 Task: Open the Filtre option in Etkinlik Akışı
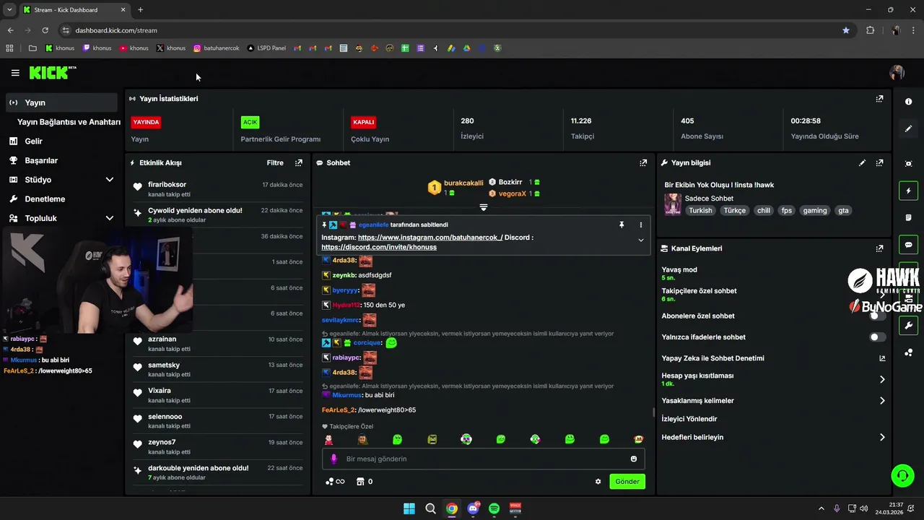[275, 163]
